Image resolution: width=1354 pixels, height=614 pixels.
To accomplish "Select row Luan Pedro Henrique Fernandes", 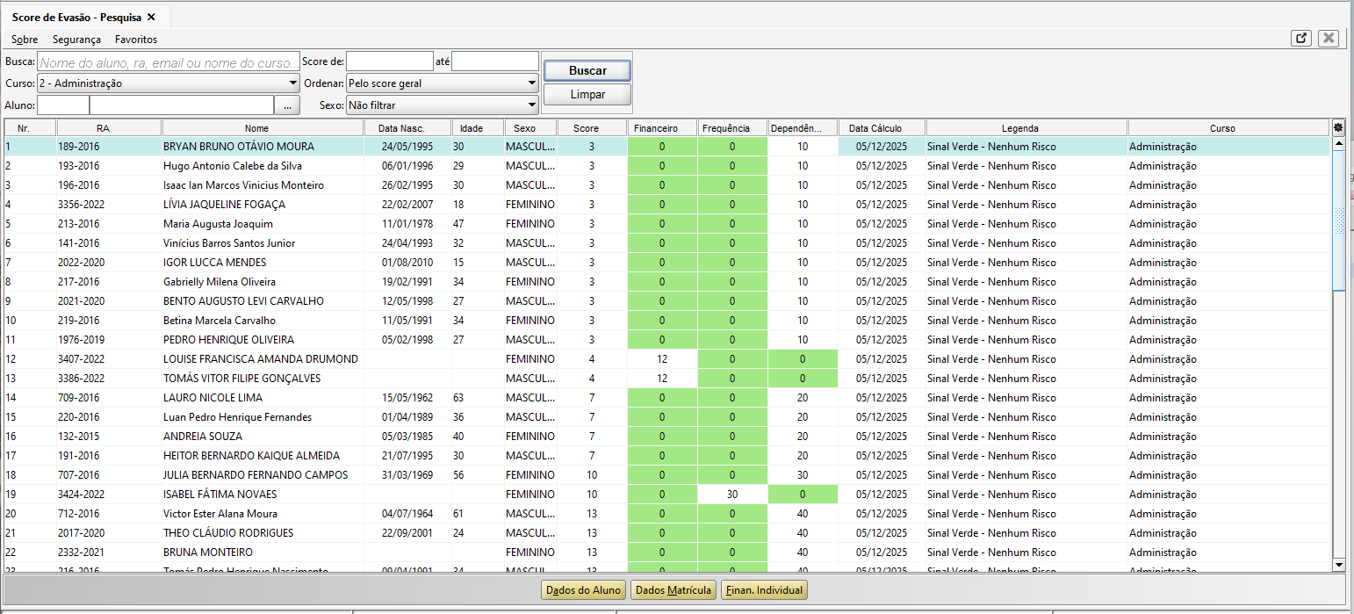I will coord(667,417).
